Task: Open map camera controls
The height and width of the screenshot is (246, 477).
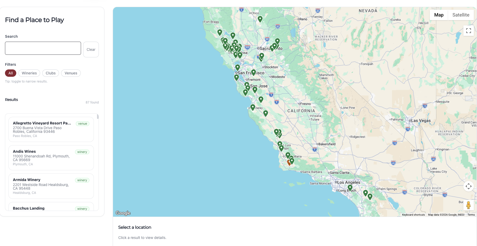Action: (468, 186)
